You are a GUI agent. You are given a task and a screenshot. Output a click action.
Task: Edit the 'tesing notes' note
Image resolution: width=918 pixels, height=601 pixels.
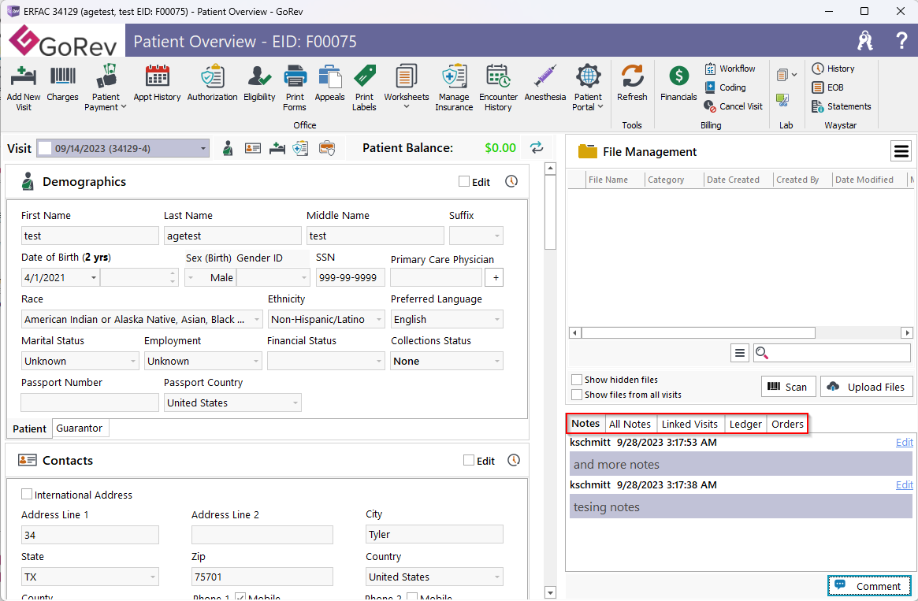[904, 484]
